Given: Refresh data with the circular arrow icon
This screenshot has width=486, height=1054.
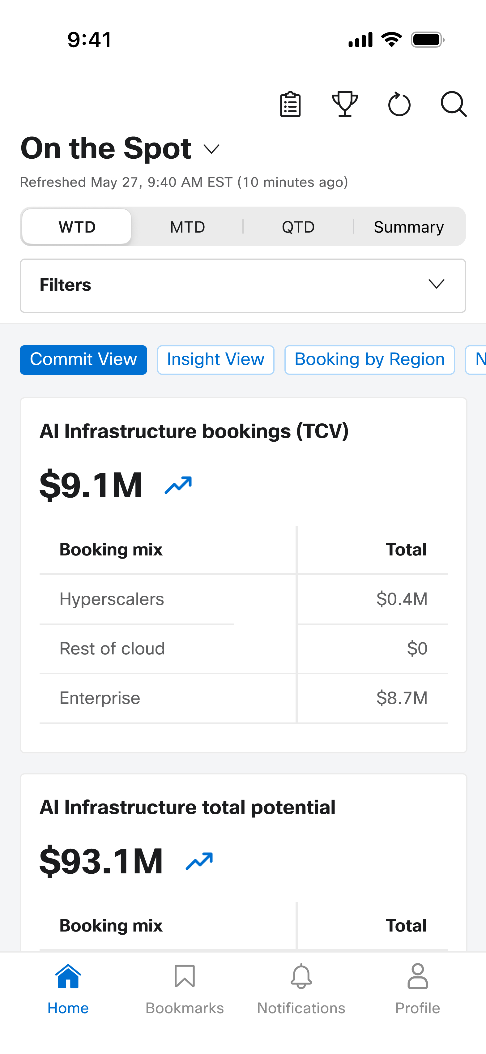Looking at the screenshot, I should (399, 104).
